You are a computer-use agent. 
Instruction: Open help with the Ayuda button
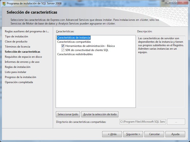click(x=175, y=134)
